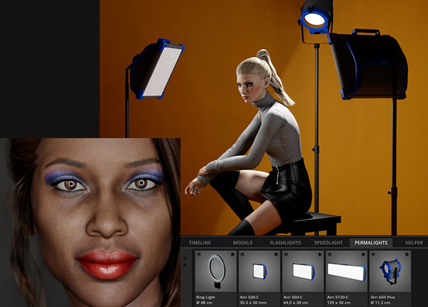Click the 'Arri S60-C 64,5 x 30 cm' label
The image size is (428, 307).
click(296, 299)
